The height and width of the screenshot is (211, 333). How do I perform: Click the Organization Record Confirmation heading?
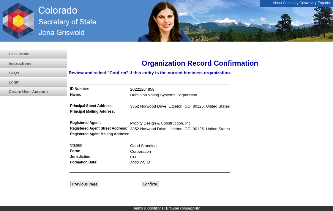(x=200, y=63)
